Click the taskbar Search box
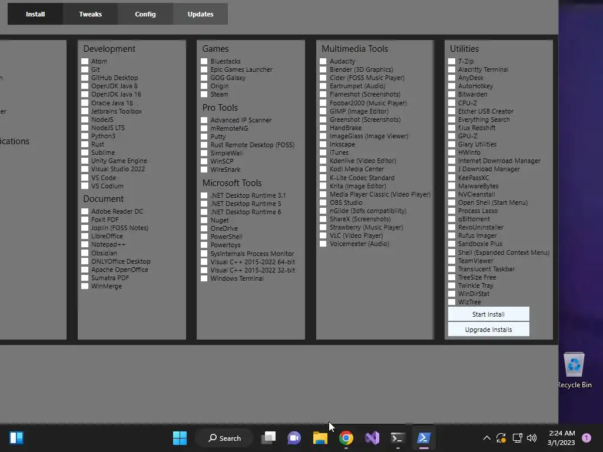This screenshot has height=452, width=603. [224, 438]
